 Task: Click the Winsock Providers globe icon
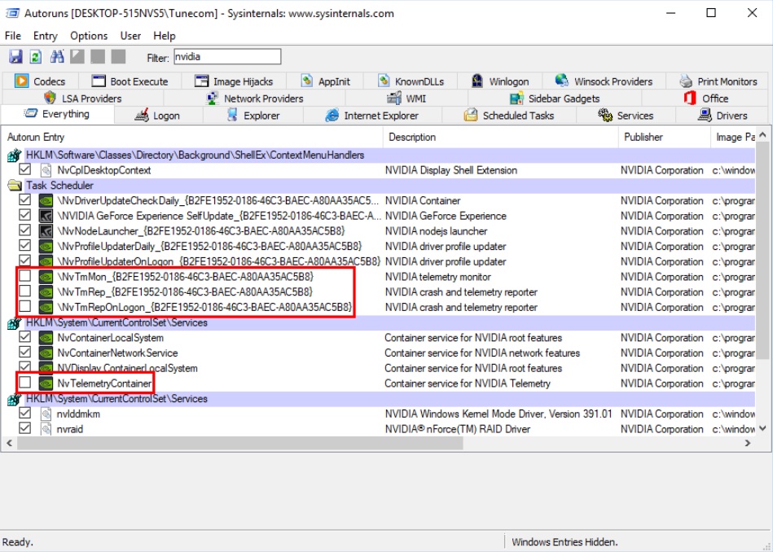click(561, 81)
